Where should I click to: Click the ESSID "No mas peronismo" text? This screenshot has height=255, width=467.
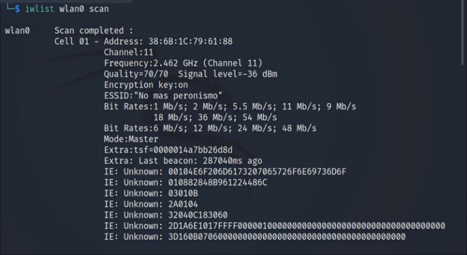[163, 96]
